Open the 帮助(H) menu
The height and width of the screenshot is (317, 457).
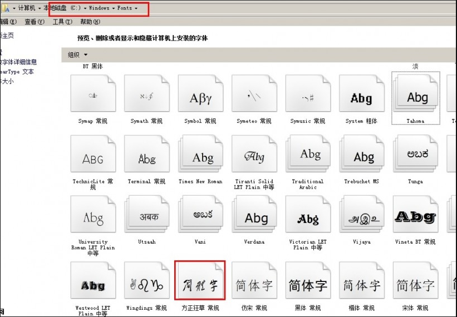click(x=90, y=22)
